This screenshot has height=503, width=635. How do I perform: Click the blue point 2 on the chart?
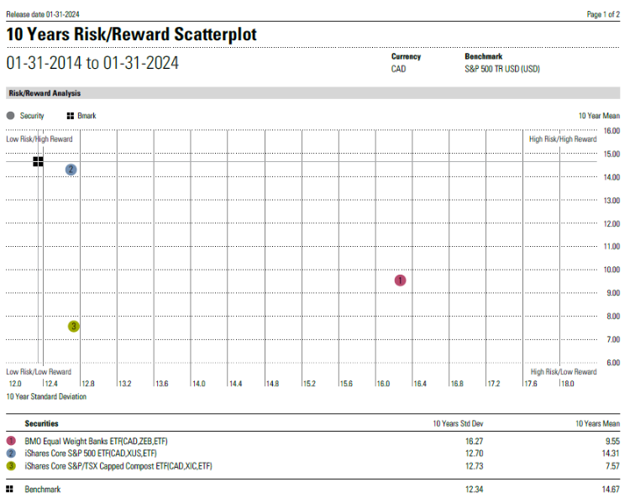pos(71,170)
